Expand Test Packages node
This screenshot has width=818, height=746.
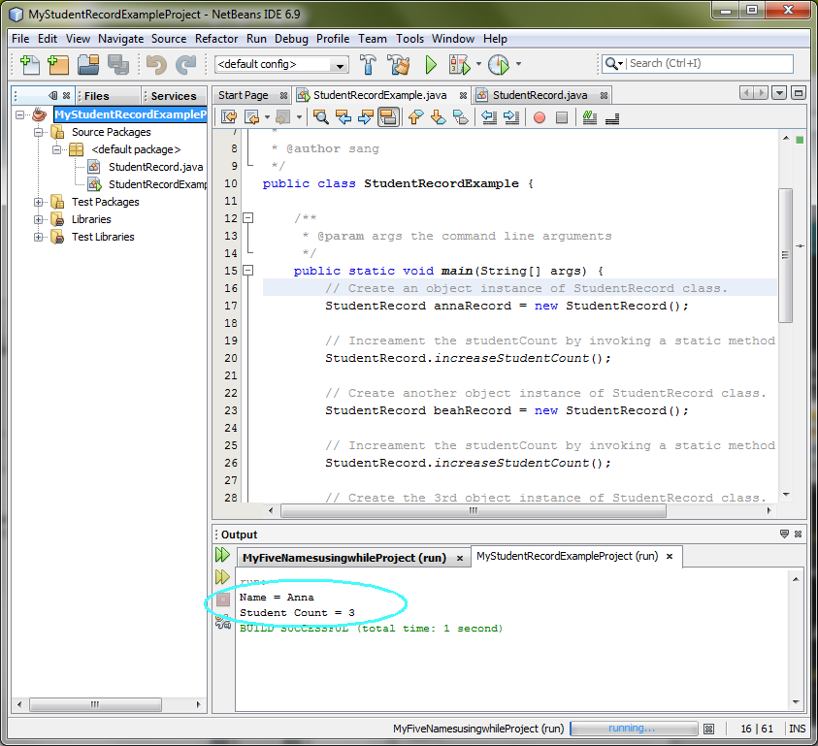pyautogui.click(x=38, y=202)
